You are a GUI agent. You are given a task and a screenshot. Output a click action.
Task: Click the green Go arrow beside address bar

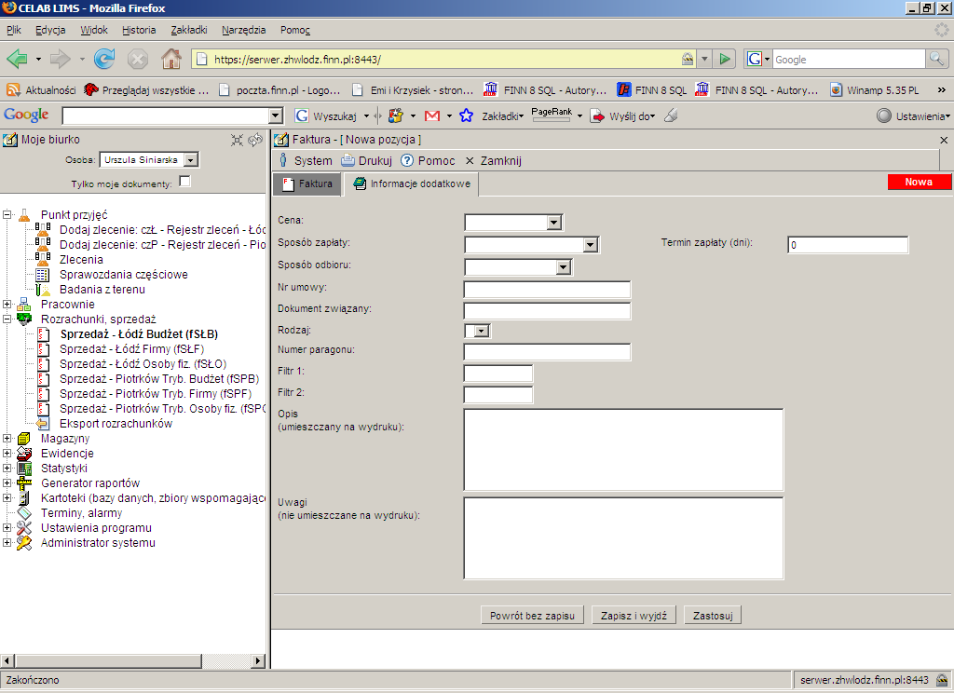(725, 59)
